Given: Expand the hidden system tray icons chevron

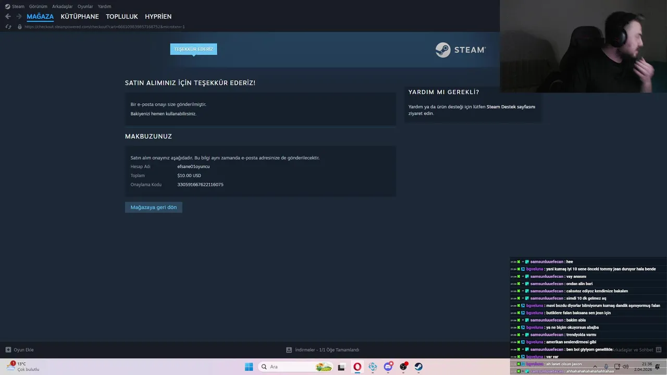Looking at the screenshot, I should click(595, 367).
